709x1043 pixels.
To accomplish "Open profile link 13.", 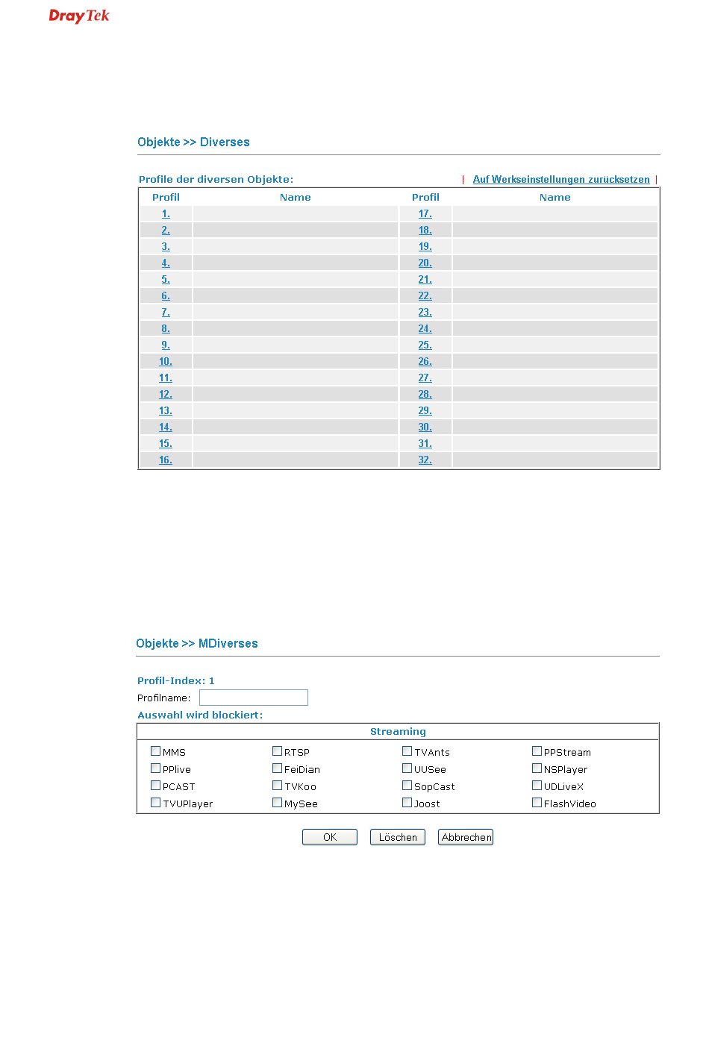I will click(166, 411).
